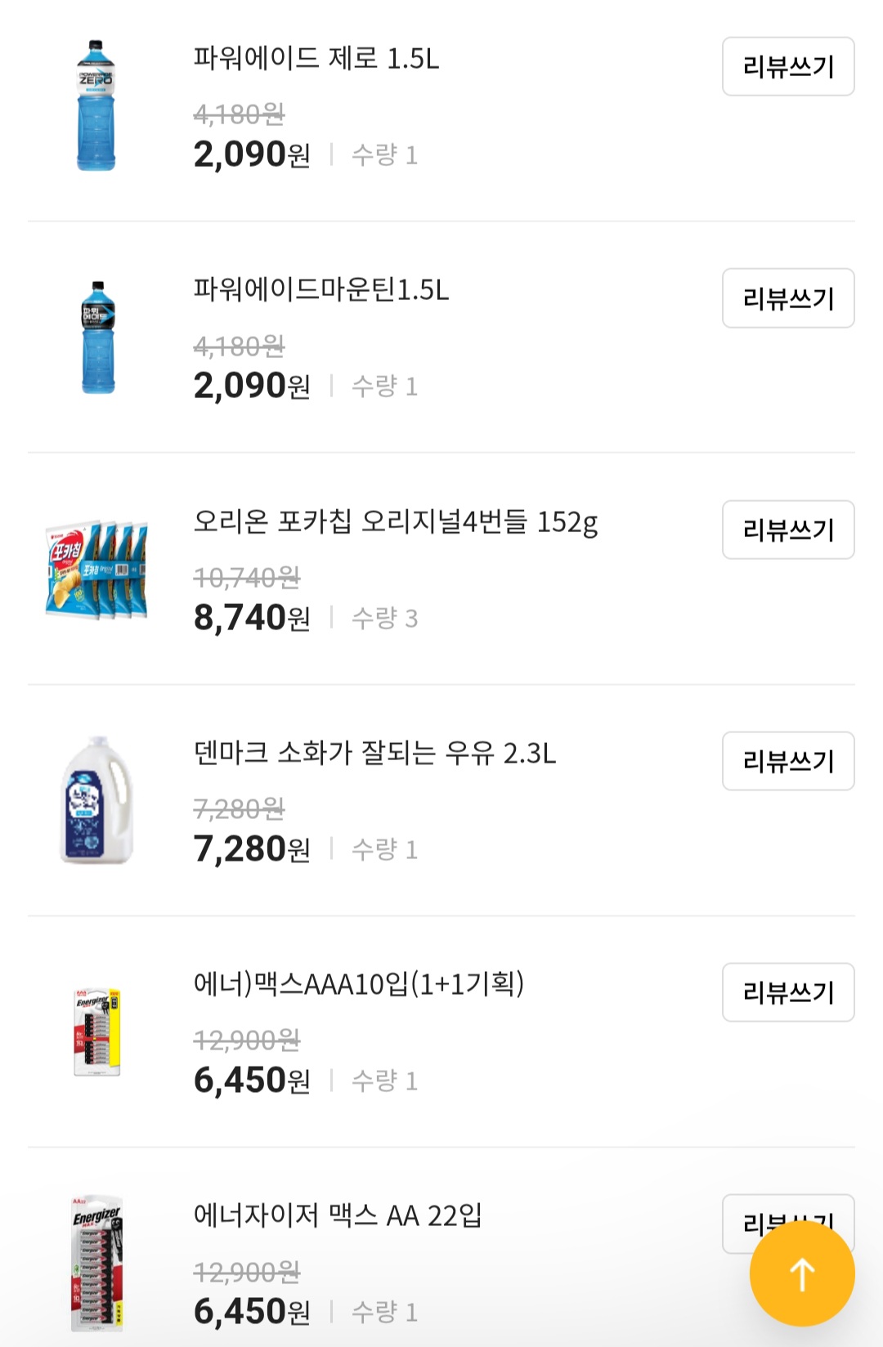883x1347 pixels.
Task: Open the 덴마크 우유 2.3L product image
Action: pos(97,800)
